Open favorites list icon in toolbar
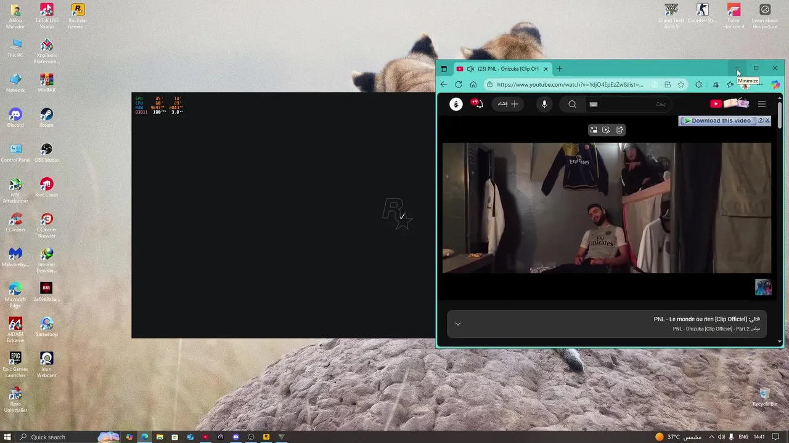789x443 pixels. pyautogui.click(x=730, y=84)
